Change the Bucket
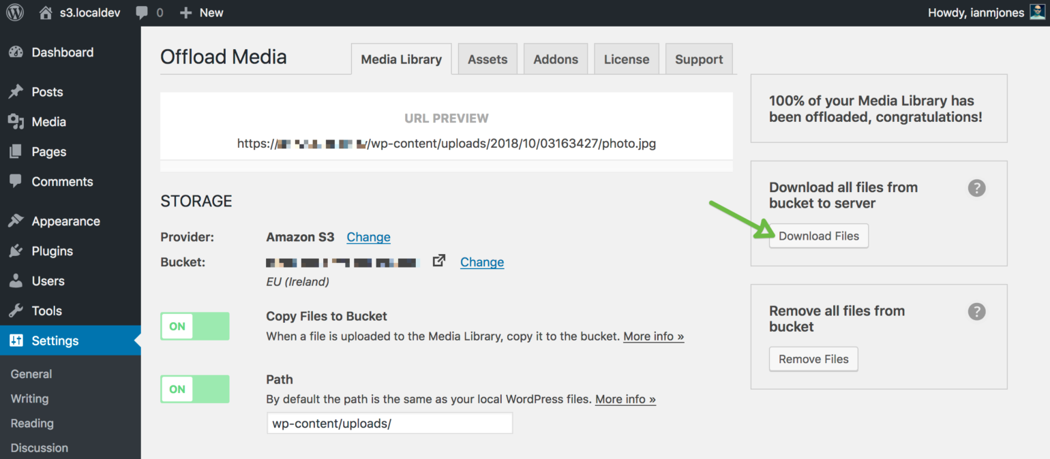 [x=482, y=262]
